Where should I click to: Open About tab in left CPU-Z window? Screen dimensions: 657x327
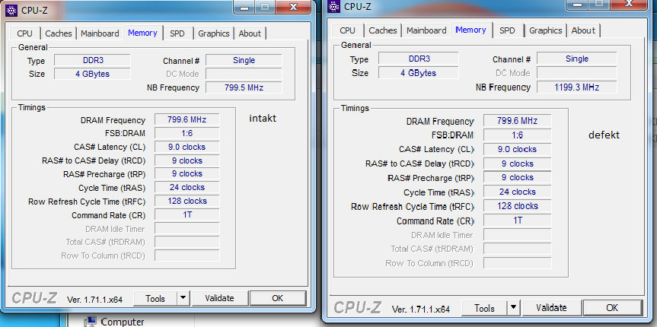point(250,33)
